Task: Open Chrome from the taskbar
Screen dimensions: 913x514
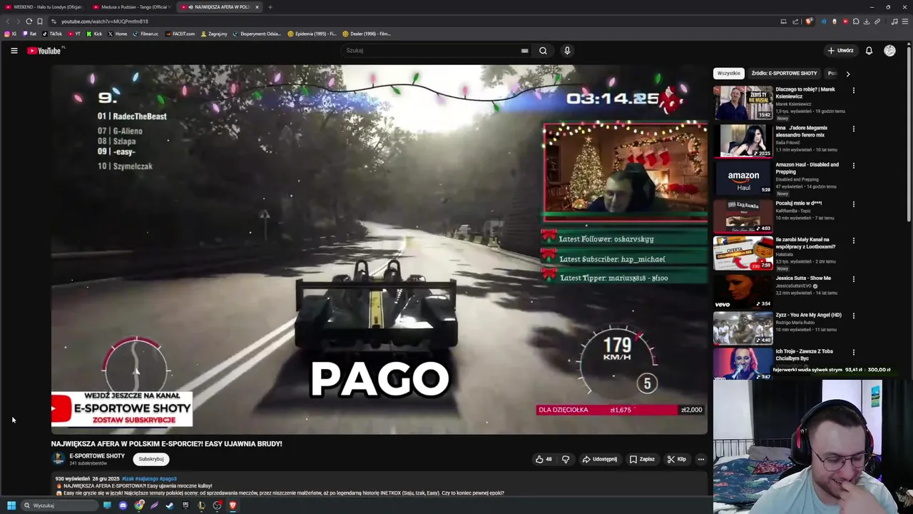Action: click(x=139, y=505)
